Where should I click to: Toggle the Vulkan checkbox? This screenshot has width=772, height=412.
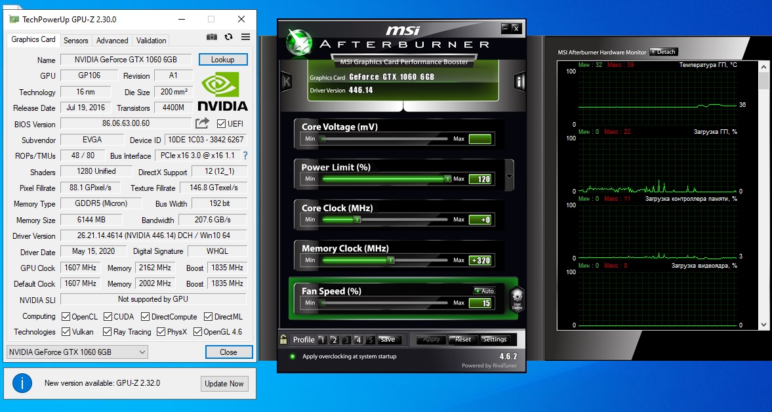tap(66, 332)
